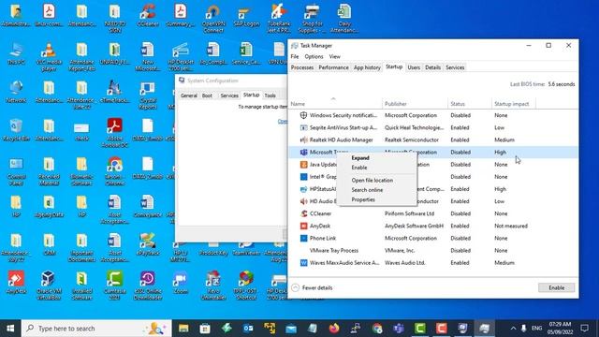The height and width of the screenshot is (337, 599).
Task: Choose Search online in the context menu
Action: pos(367,190)
